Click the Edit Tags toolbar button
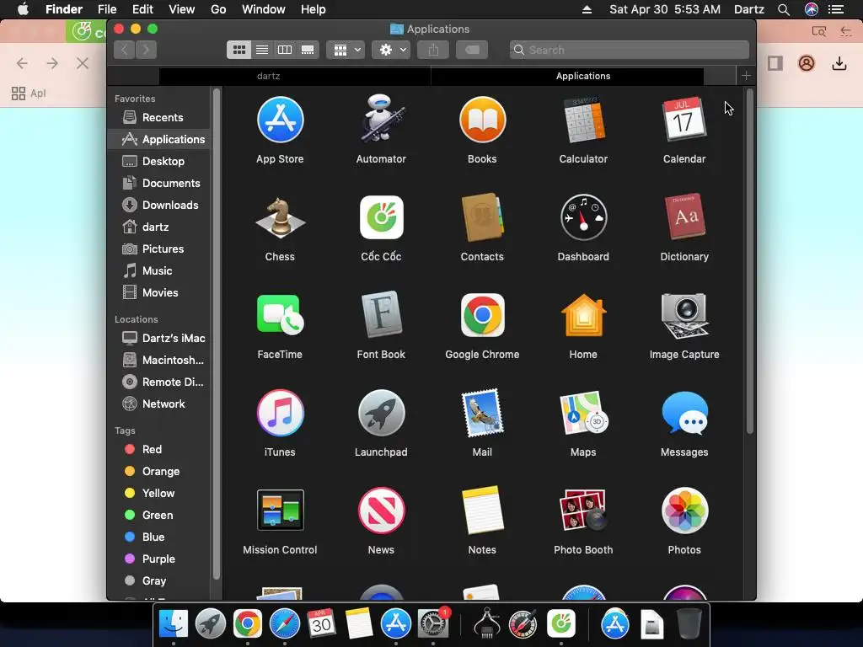This screenshot has height=647, width=863. (x=472, y=50)
